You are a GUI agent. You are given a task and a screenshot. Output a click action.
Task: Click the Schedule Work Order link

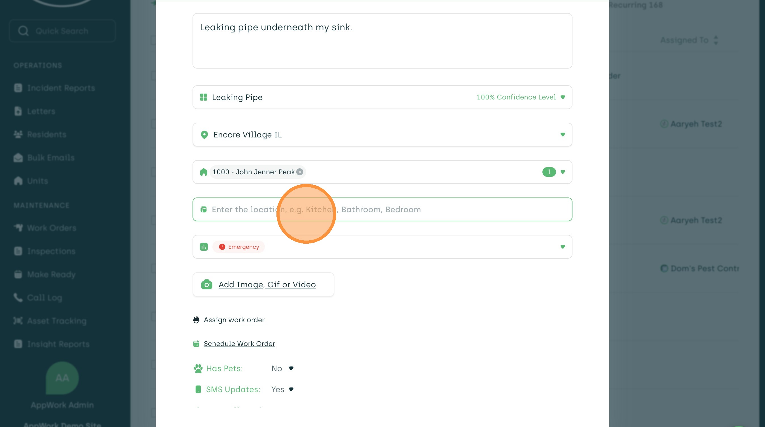pos(239,344)
